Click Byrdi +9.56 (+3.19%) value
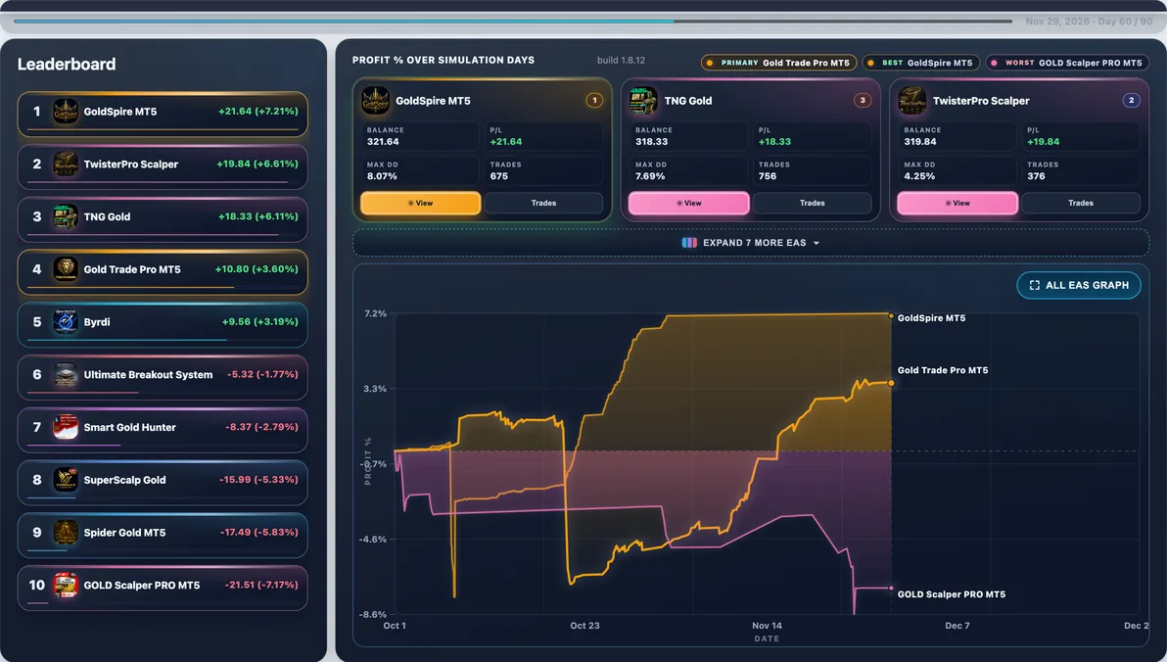 pos(259,321)
